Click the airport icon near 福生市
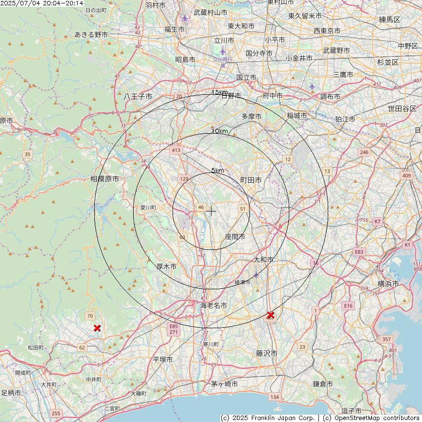The width and height of the screenshot is (422, 422). point(185,18)
